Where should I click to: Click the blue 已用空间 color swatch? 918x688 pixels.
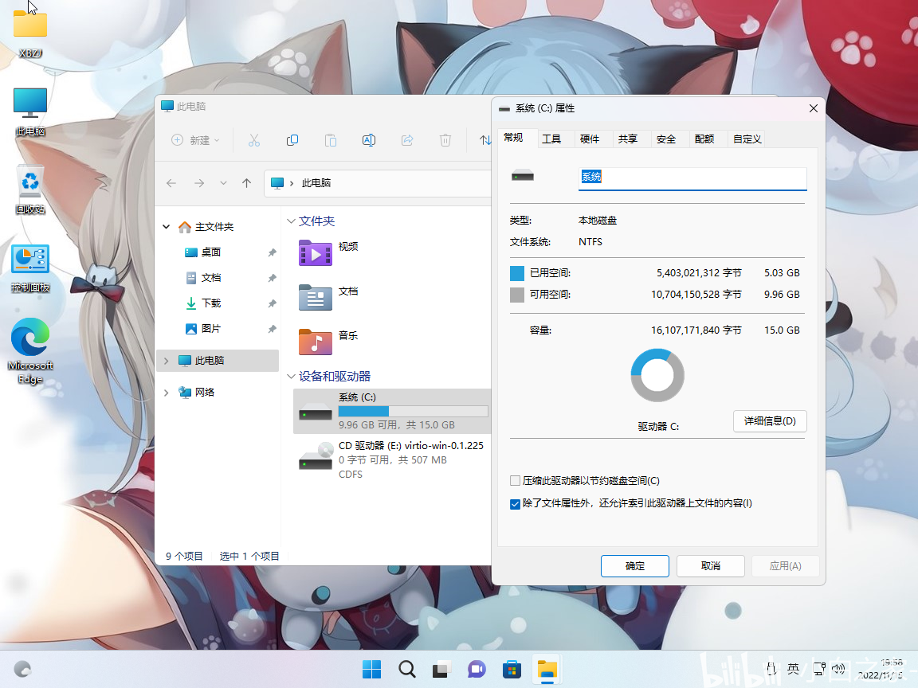click(517, 273)
